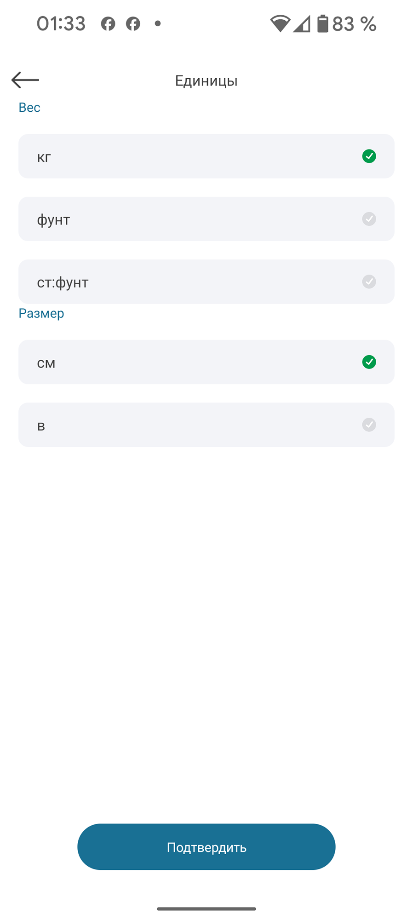Tap the Wi-Fi status icon
The width and height of the screenshot is (413, 920).
click(x=280, y=24)
